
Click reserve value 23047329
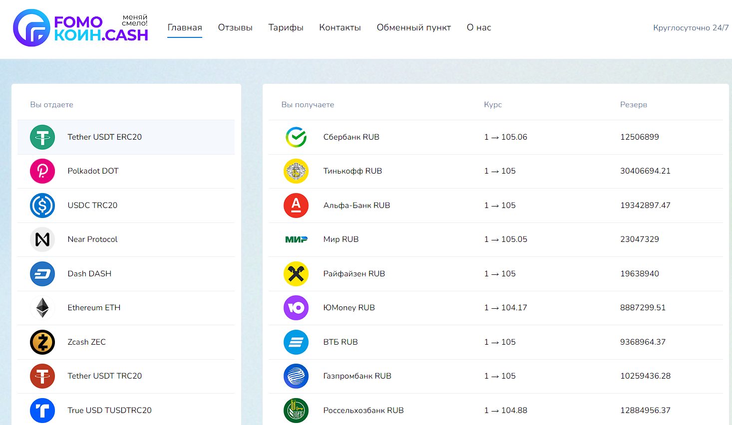pyautogui.click(x=640, y=239)
